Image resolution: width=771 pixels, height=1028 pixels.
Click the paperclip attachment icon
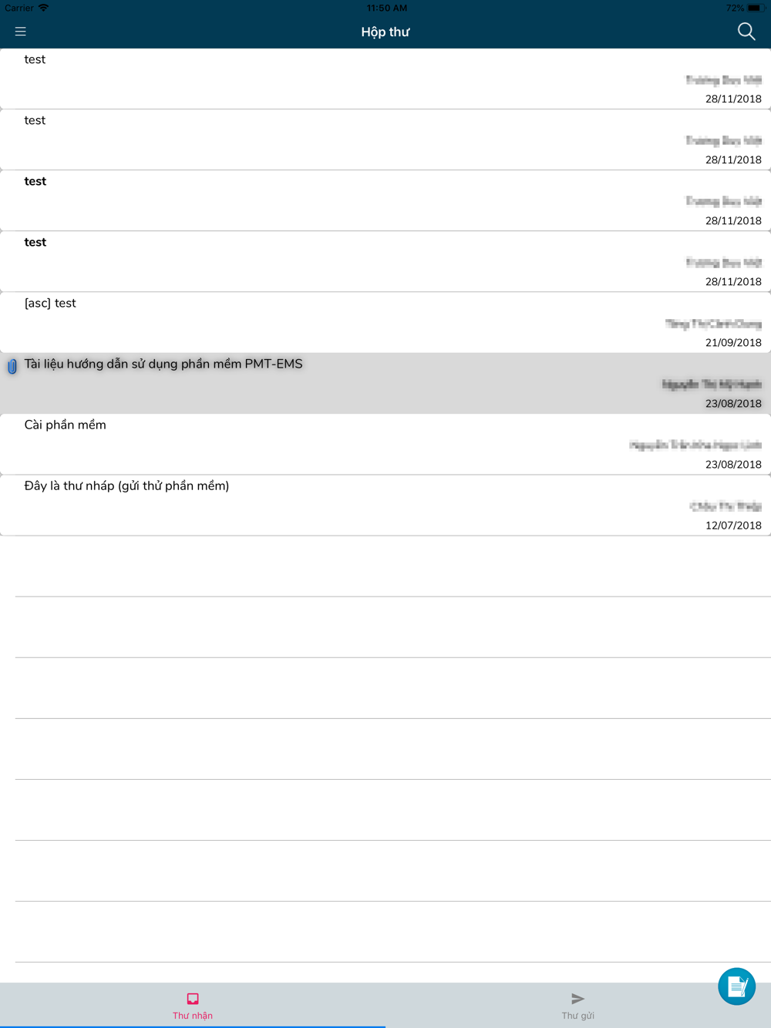click(12, 367)
